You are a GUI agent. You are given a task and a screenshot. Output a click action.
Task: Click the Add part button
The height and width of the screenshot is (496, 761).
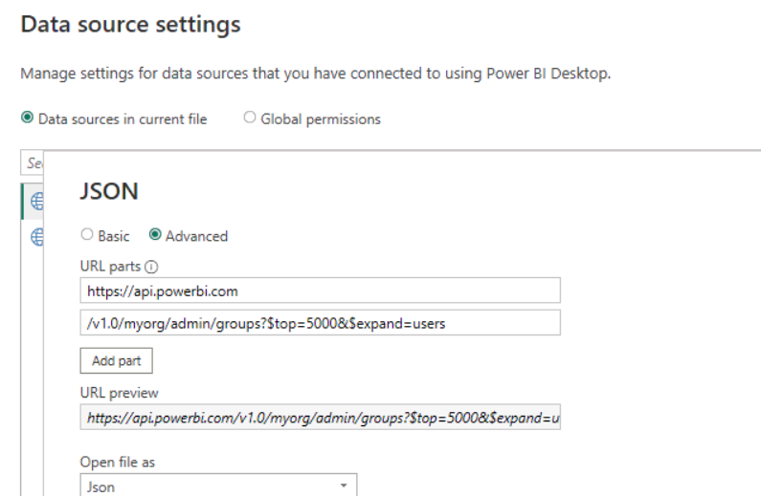coord(116,360)
